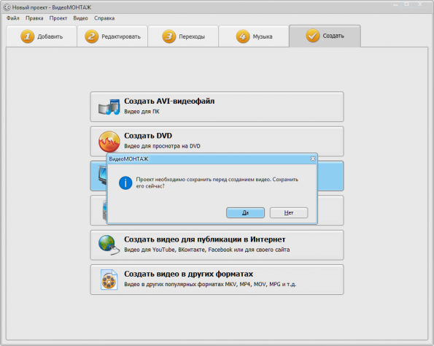This screenshot has height=346, width=434.
Task: Click the film reel icon for other formats
Action: [109, 280]
